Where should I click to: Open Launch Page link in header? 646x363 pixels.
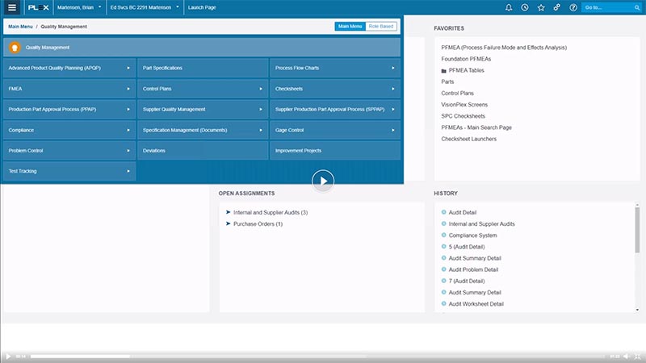(202, 7)
